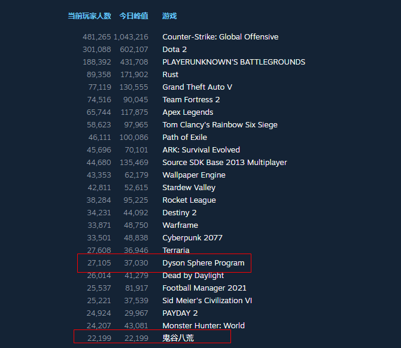Open Team Fortress 2 entry
Viewport: 401px width, 348px height.
pyautogui.click(x=191, y=100)
